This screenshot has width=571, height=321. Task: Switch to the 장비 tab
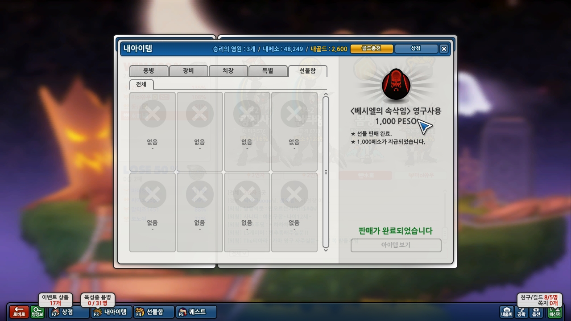pyautogui.click(x=189, y=71)
